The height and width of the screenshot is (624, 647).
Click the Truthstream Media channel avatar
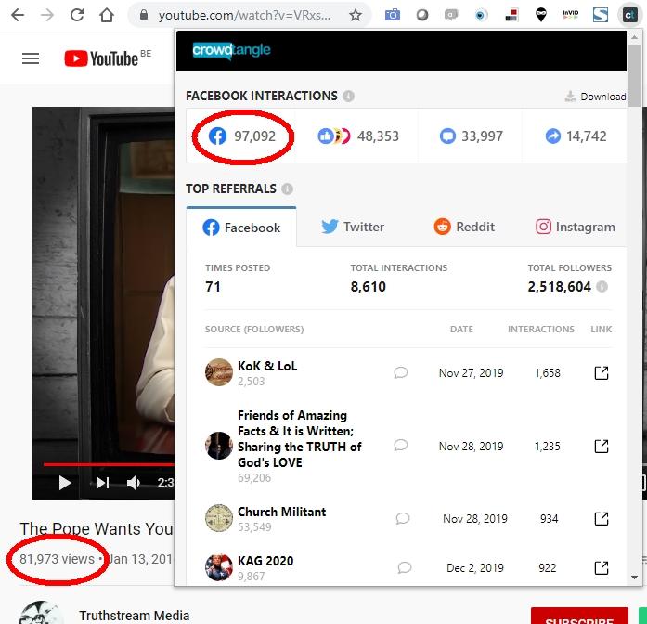(x=41, y=613)
